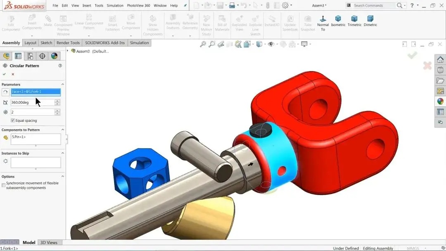
Task: Switch to the 3D Views tab
Action: coord(49,242)
